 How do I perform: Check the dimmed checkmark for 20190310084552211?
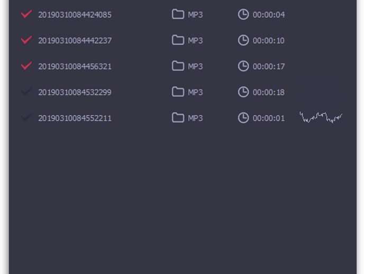pyautogui.click(x=26, y=117)
